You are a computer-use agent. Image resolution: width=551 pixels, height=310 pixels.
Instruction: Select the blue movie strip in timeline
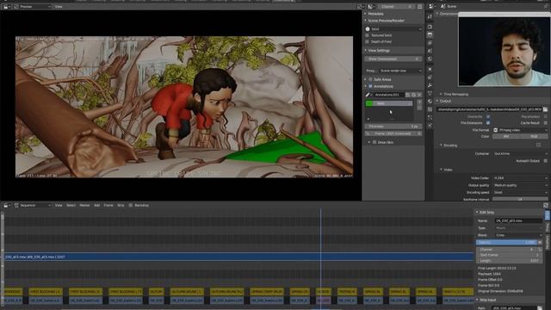pos(239,257)
